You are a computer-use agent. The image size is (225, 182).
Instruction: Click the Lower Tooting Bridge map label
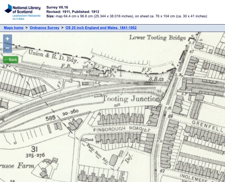click(x=157, y=38)
